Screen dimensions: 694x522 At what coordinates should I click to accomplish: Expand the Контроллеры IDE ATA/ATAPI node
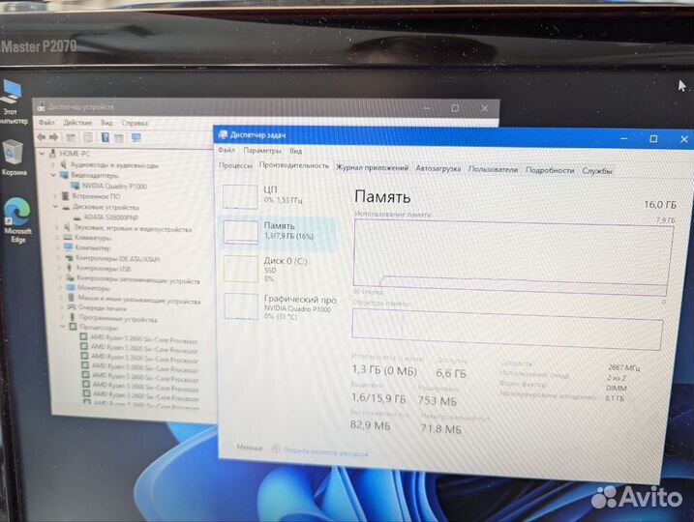pos(58,258)
